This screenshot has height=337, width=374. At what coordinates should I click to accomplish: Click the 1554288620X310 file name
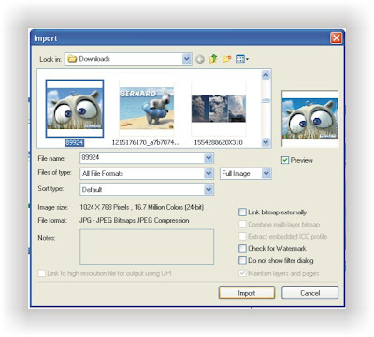click(219, 142)
